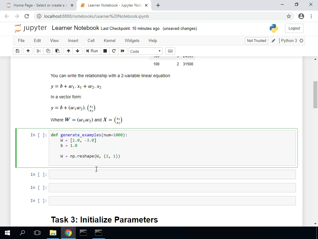Restart kernel and rerun all with fast-forward icon
318x239 pixels.
[122, 51]
